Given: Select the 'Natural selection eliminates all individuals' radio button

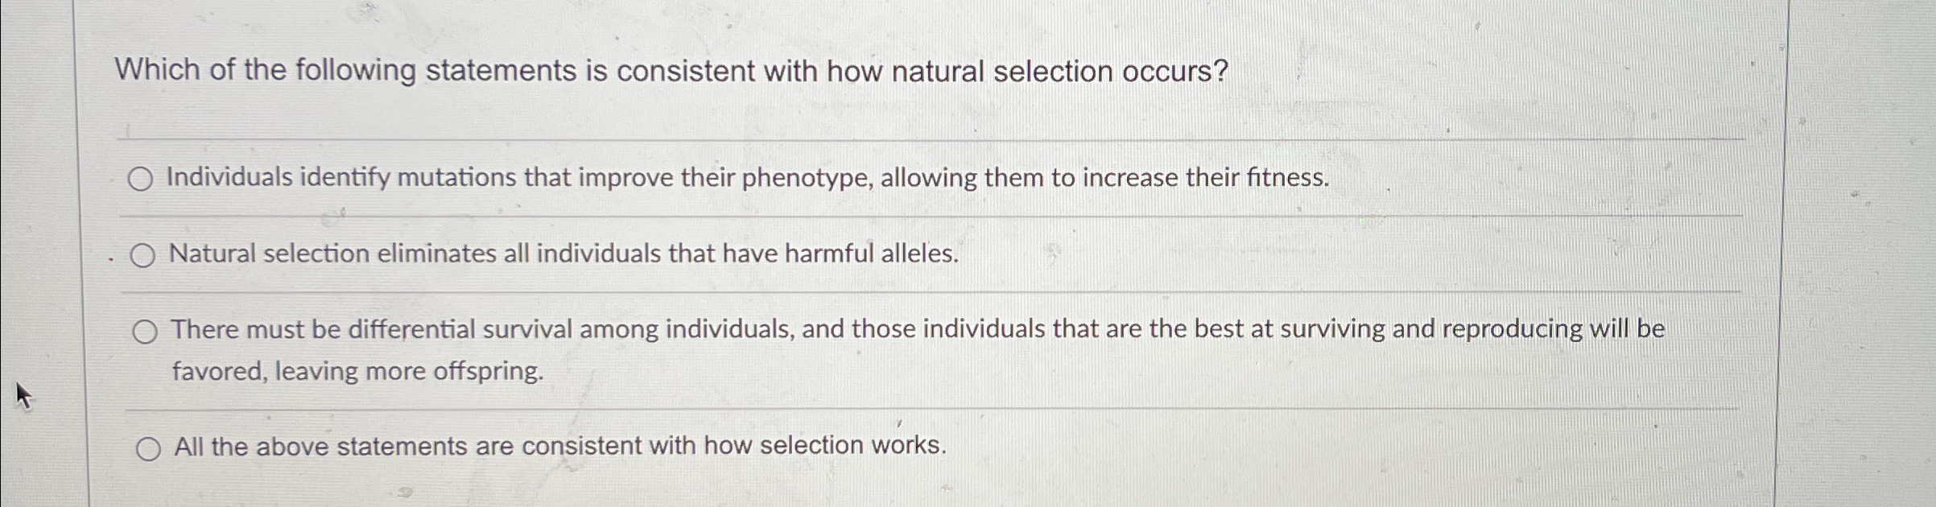Looking at the screenshot, I should pyautogui.click(x=143, y=255).
